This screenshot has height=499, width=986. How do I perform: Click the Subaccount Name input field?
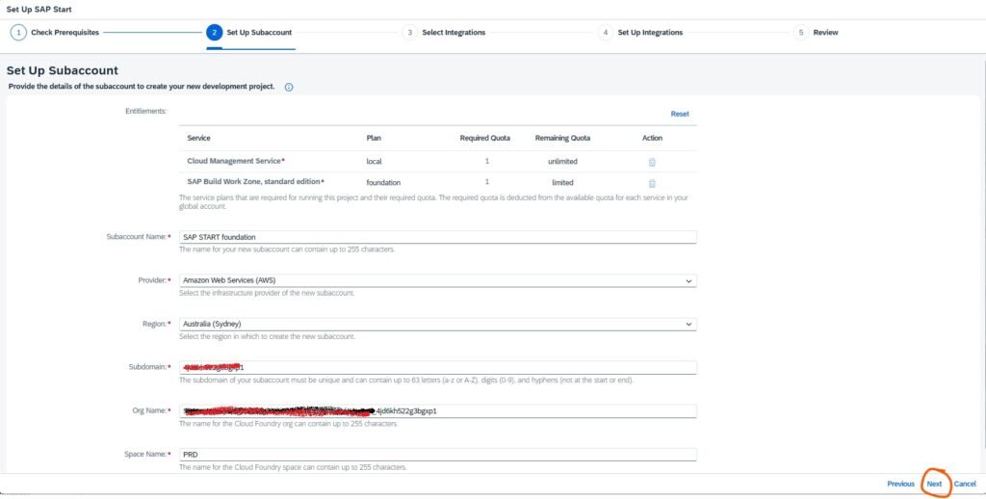(437, 237)
